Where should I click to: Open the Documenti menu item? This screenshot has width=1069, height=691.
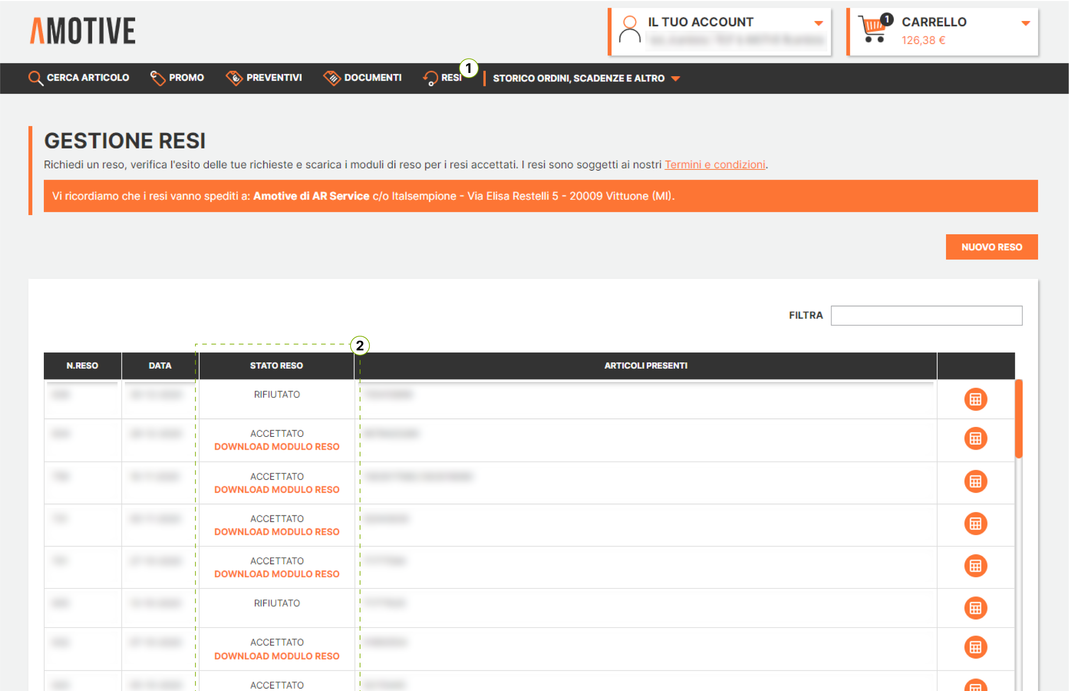pos(372,78)
